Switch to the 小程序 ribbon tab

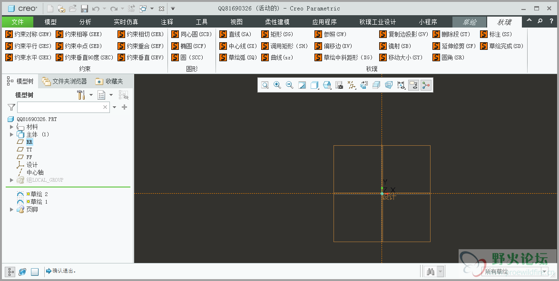tap(428, 22)
